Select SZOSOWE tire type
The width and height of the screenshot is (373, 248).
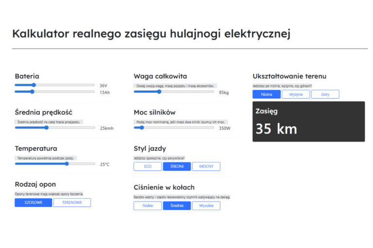[33, 202]
